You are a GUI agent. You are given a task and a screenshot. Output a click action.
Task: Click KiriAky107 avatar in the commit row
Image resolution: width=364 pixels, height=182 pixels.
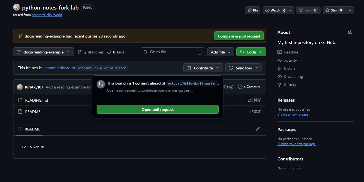coord(20,87)
